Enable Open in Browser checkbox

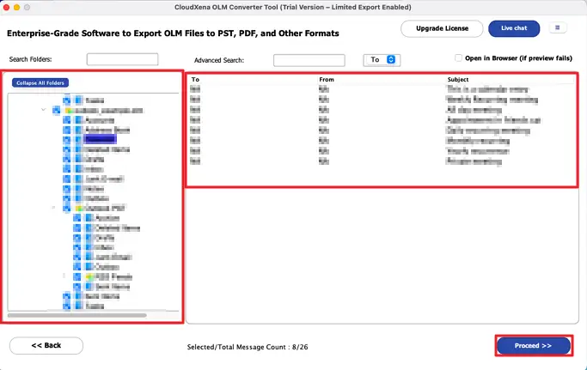tap(459, 58)
